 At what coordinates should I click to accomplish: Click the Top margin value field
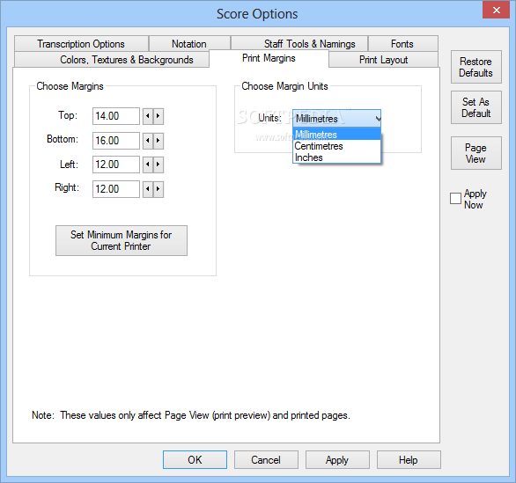116,116
